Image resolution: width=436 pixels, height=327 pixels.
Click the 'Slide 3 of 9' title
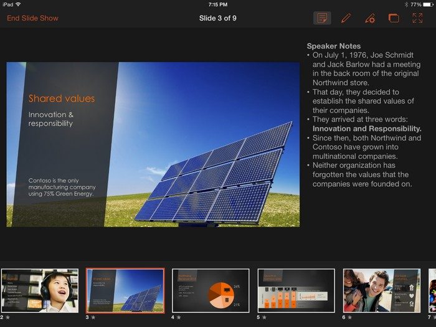pyautogui.click(x=217, y=18)
